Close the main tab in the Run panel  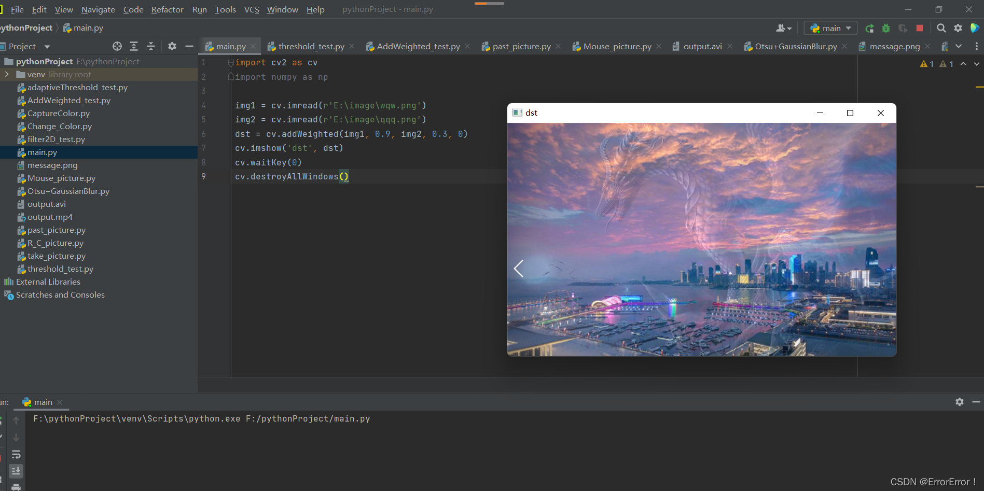tap(60, 402)
